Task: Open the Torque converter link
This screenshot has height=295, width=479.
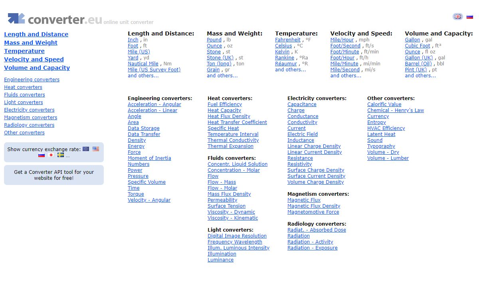Action: [136, 194]
